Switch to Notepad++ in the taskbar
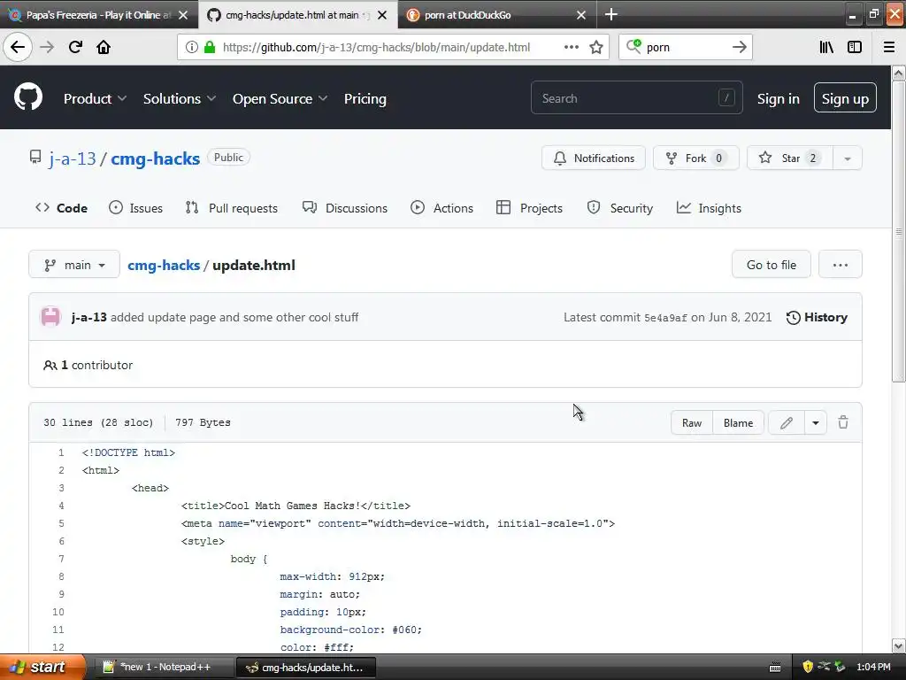The height and width of the screenshot is (680, 906). click(165, 668)
